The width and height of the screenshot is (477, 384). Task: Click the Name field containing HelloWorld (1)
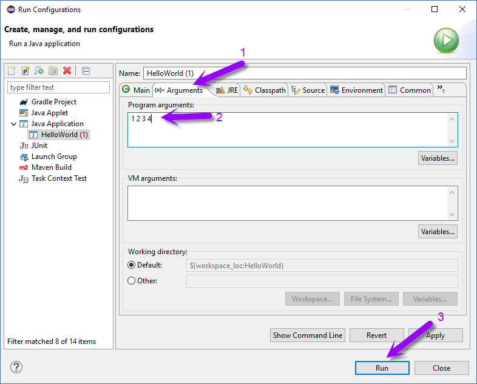tap(305, 73)
